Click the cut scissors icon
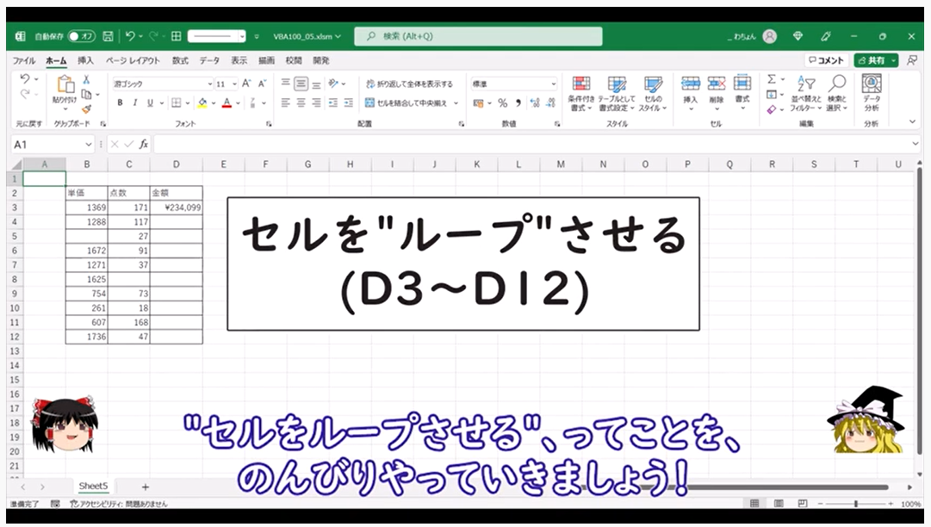 coord(86,81)
